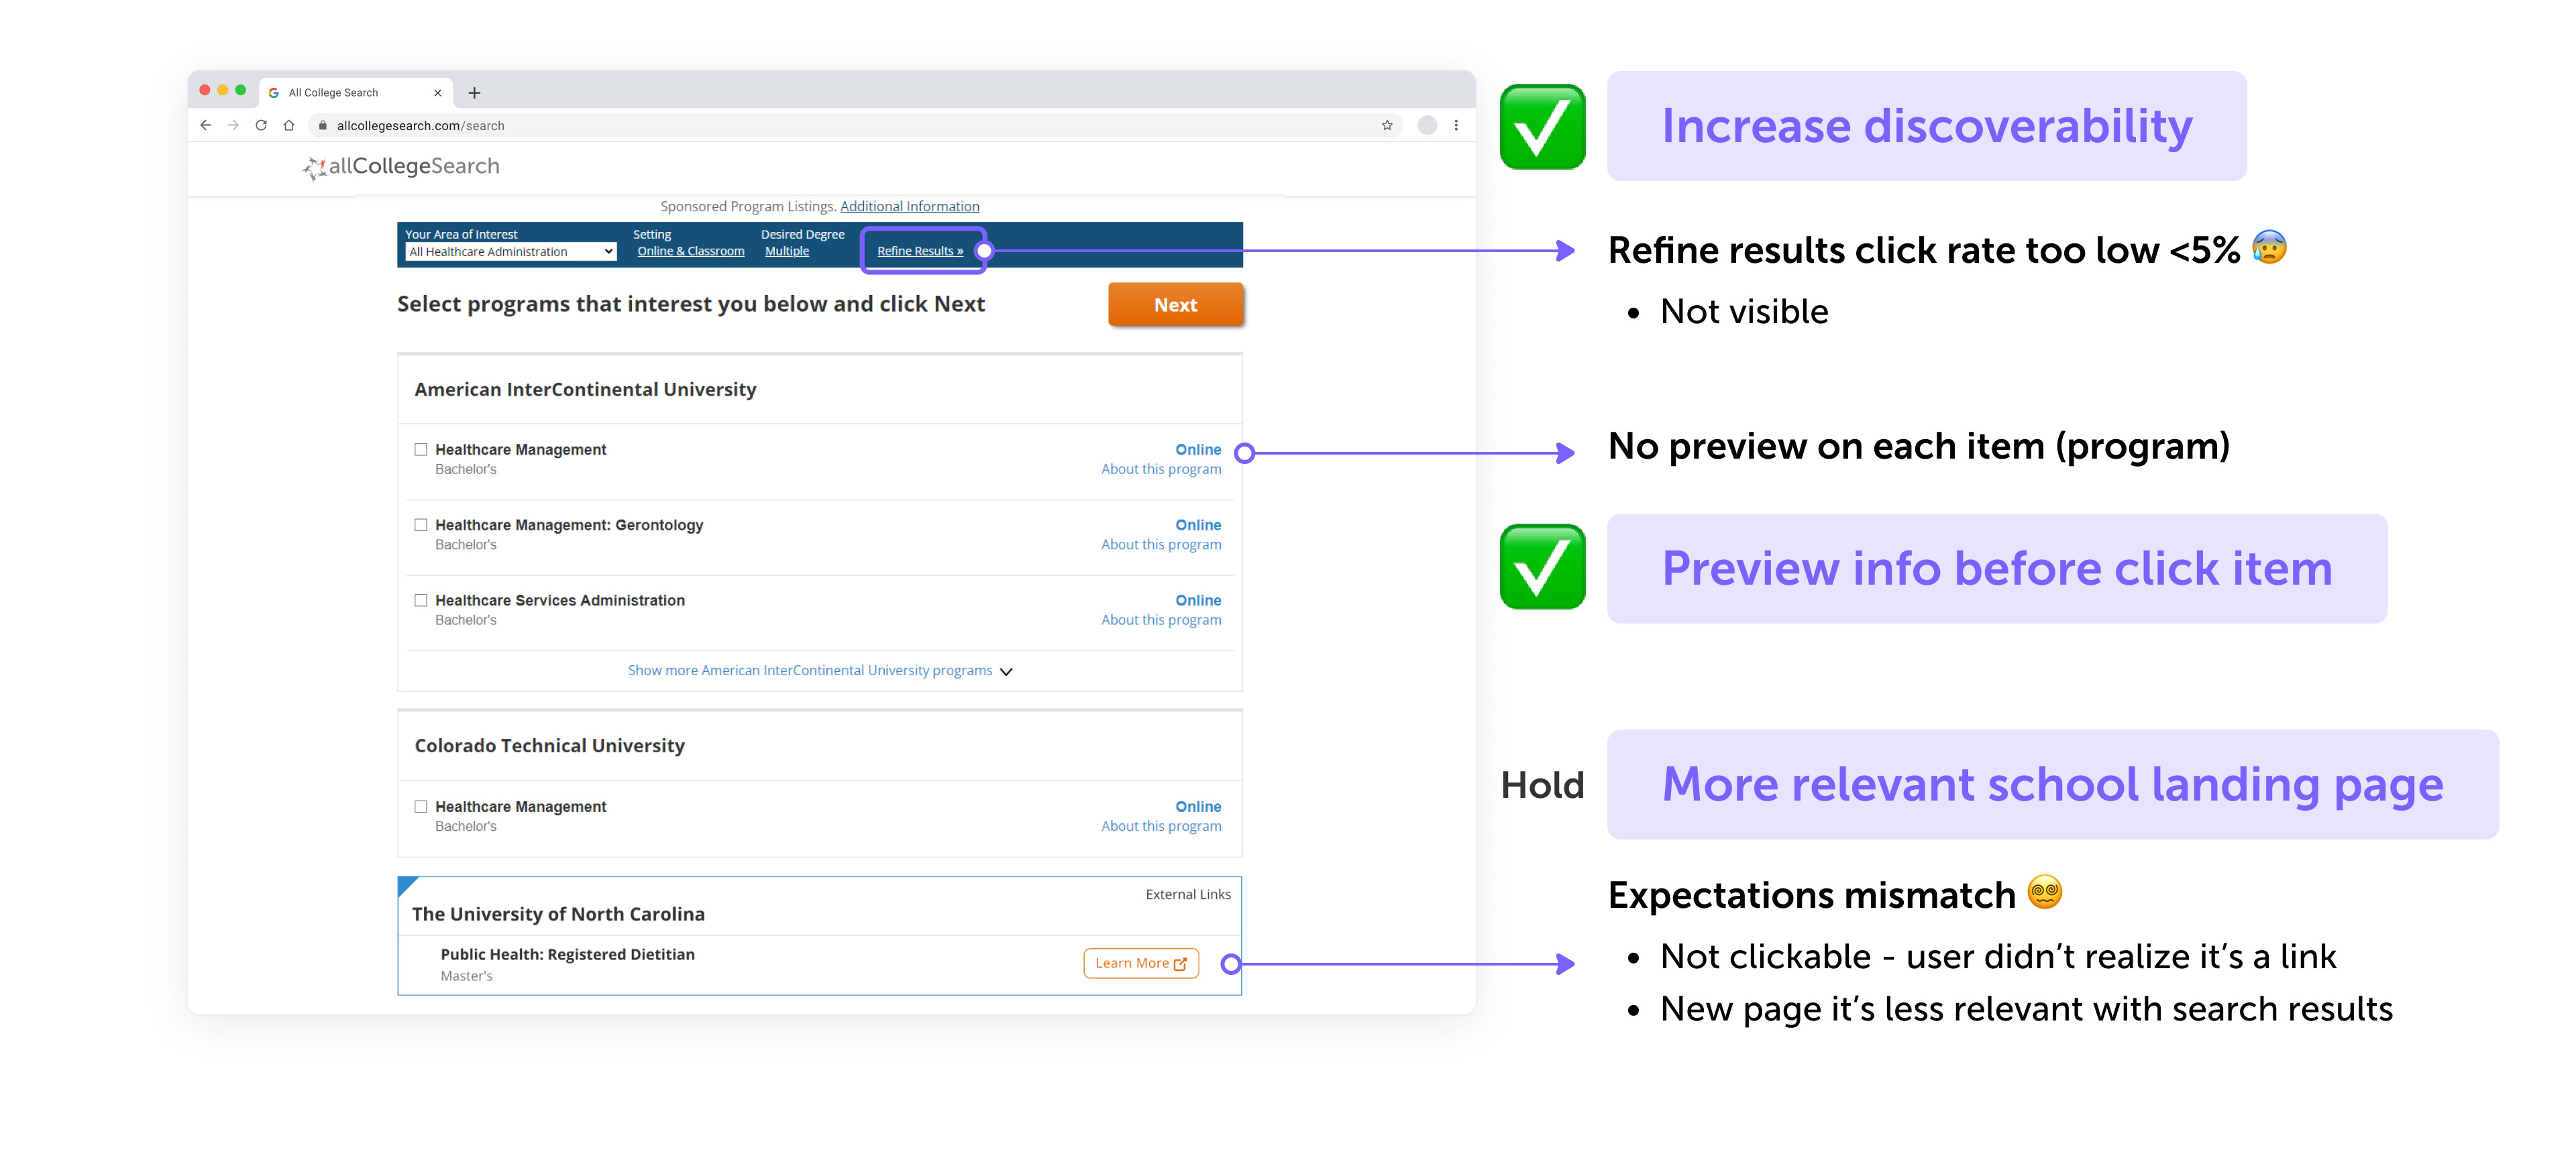Screen dimensions: 2576x1164
Task: Close the All College Search tab
Action: (x=437, y=93)
